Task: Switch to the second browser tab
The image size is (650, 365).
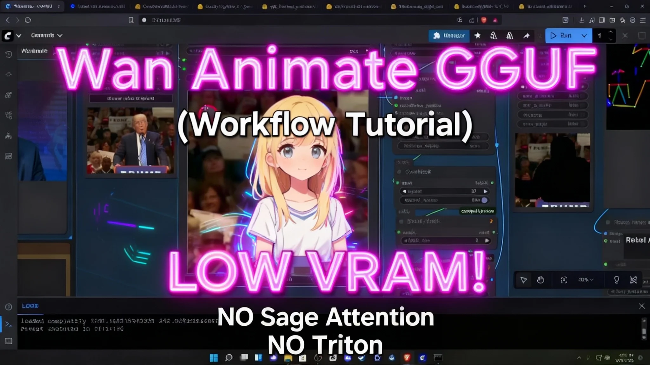Action: click(x=98, y=6)
